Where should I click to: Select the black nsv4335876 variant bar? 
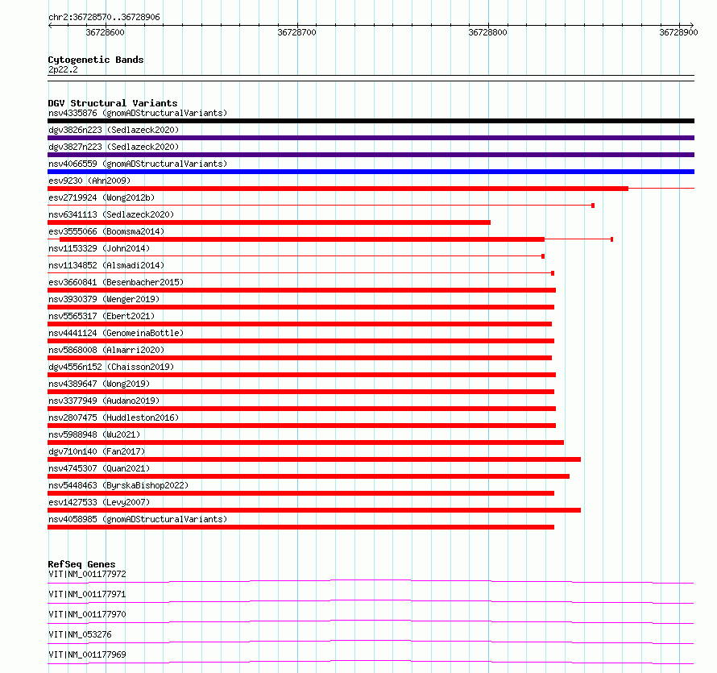371,121
